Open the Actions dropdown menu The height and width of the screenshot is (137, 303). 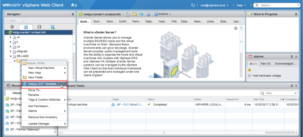click(163, 14)
